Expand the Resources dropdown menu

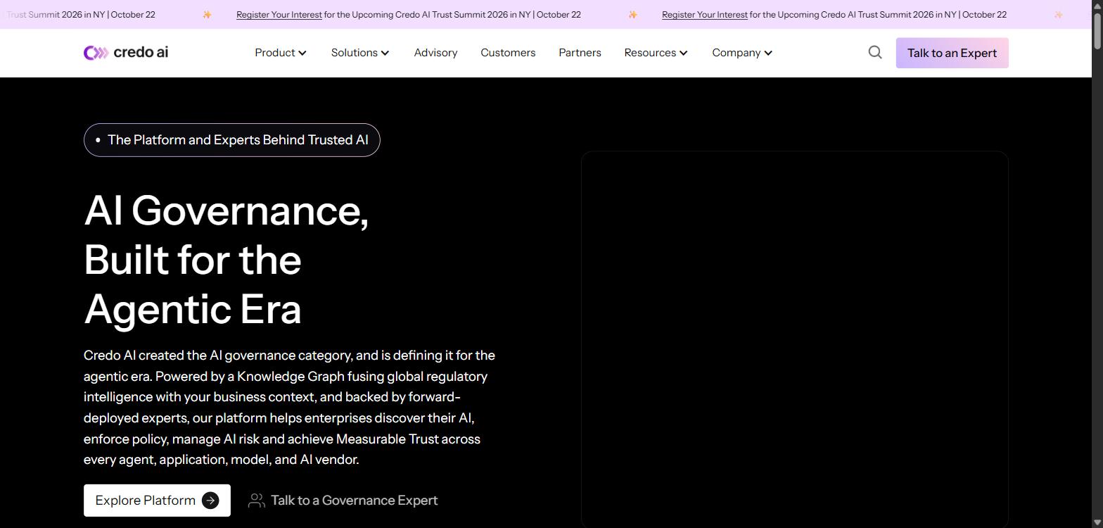click(656, 53)
